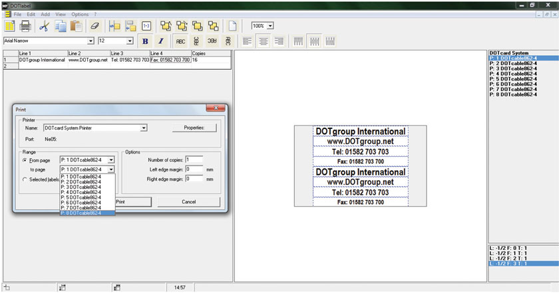The image size is (559, 293).
Task: Open the From page dropdown
Action: tap(111, 160)
